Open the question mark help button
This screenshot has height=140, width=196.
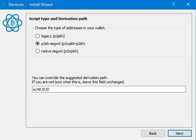tap(173, 5)
